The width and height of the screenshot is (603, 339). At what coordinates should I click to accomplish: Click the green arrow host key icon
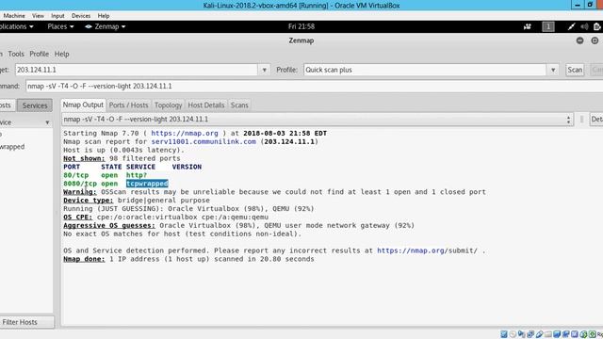pos(593,334)
